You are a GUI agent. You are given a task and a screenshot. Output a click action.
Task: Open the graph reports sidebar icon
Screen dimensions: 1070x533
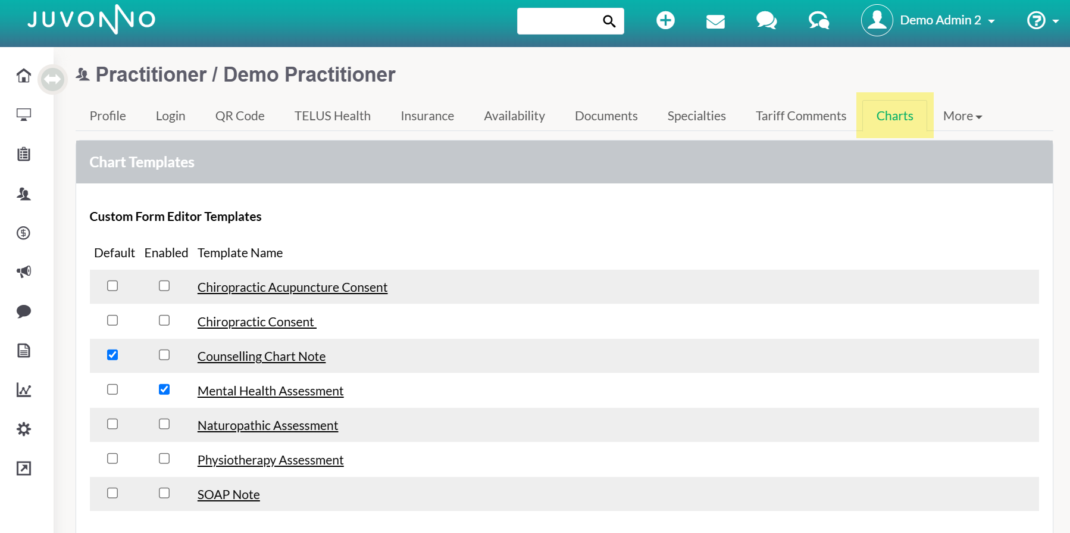[x=24, y=390]
